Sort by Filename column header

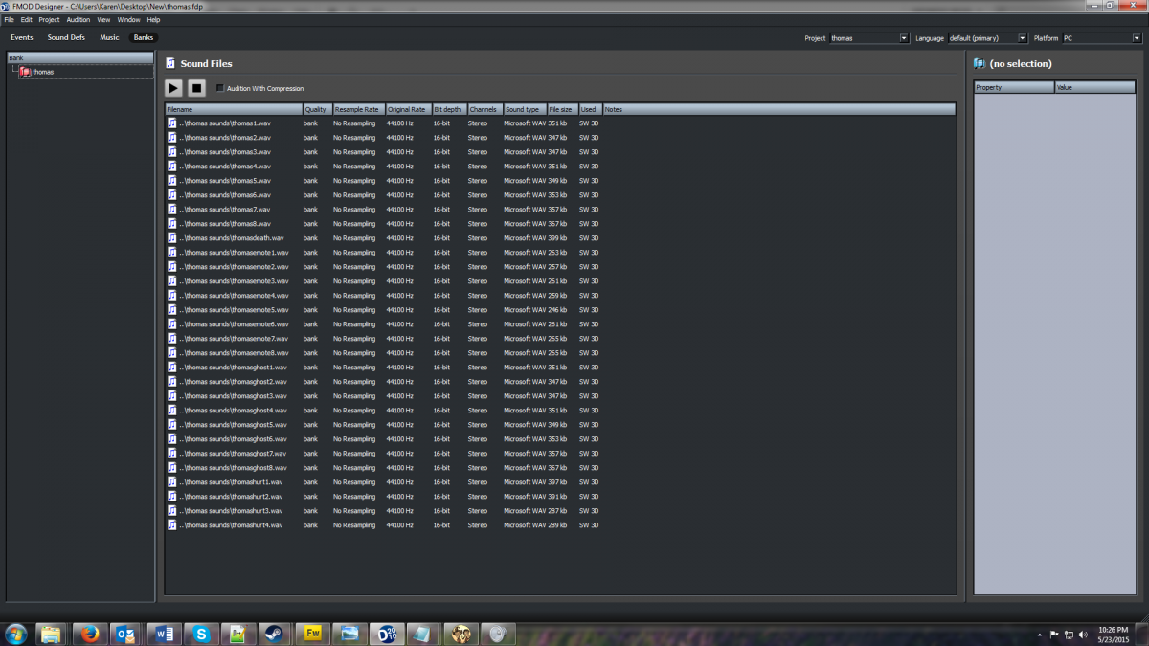(234, 109)
